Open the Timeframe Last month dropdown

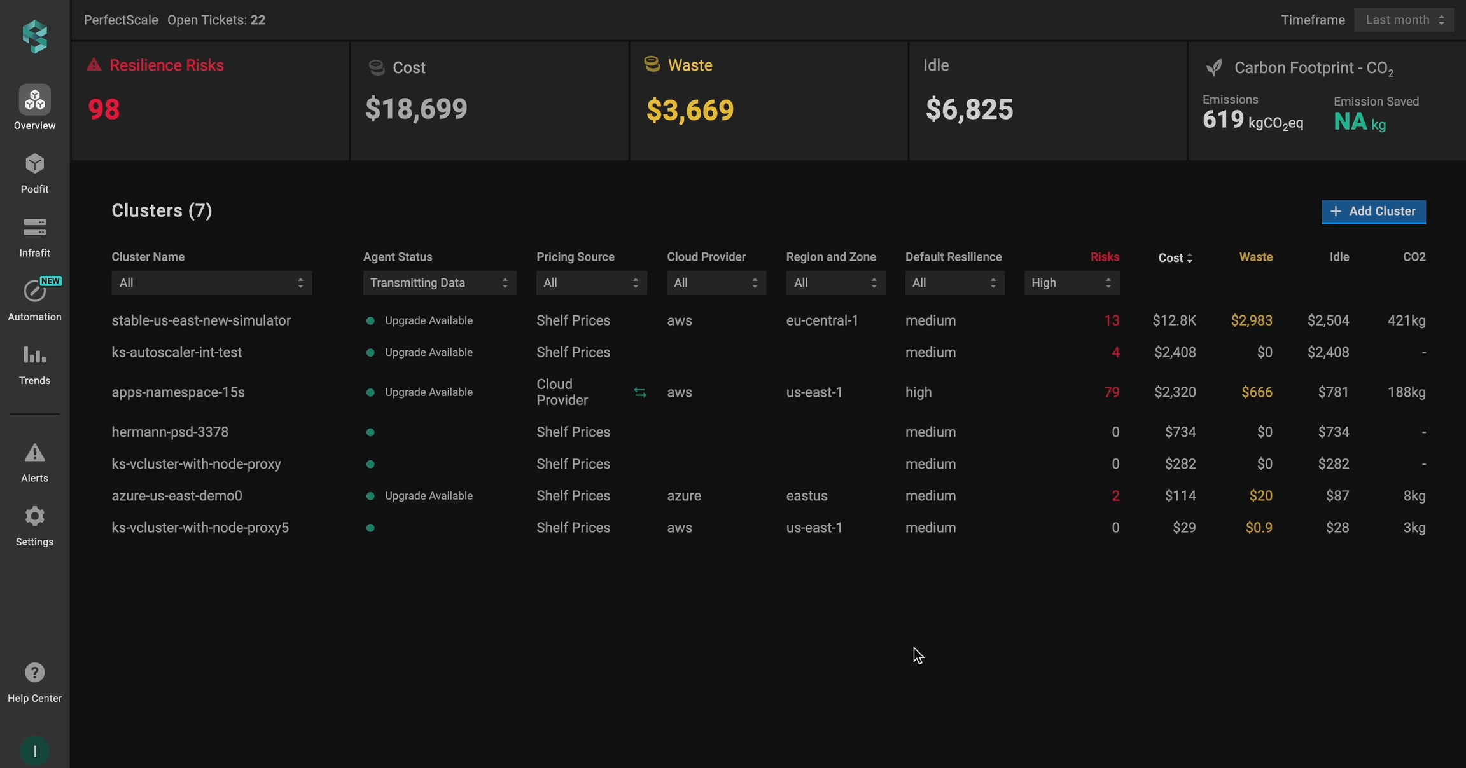[1404, 20]
